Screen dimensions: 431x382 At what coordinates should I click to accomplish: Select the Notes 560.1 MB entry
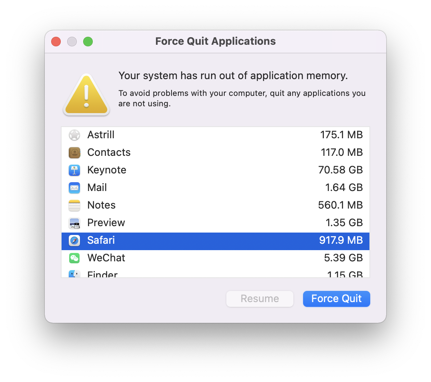(x=215, y=205)
